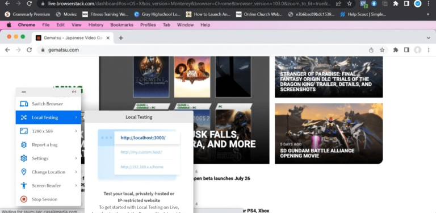
Task: Click the Settings gear icon in BrowserStack panel
Action: click(24, 158)
